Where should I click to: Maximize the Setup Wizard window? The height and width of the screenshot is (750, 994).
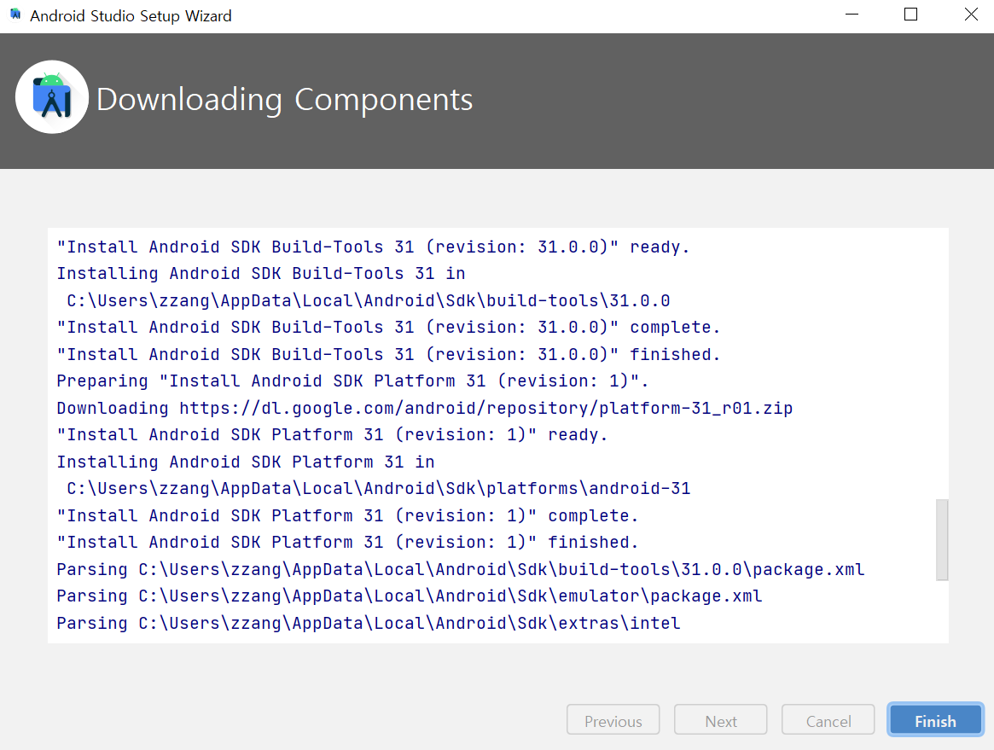click(x=910, y=15)
